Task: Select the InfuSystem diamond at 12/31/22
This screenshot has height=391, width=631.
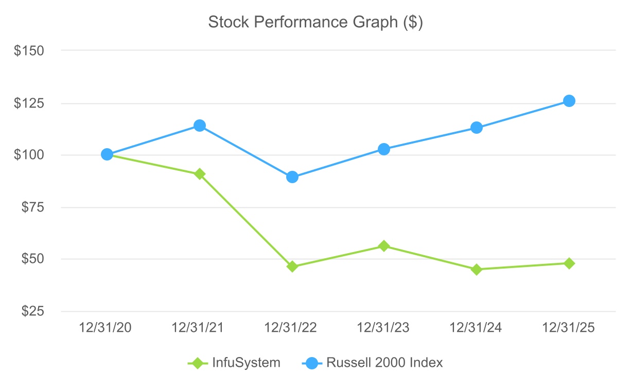Action: tap(292, 266)
